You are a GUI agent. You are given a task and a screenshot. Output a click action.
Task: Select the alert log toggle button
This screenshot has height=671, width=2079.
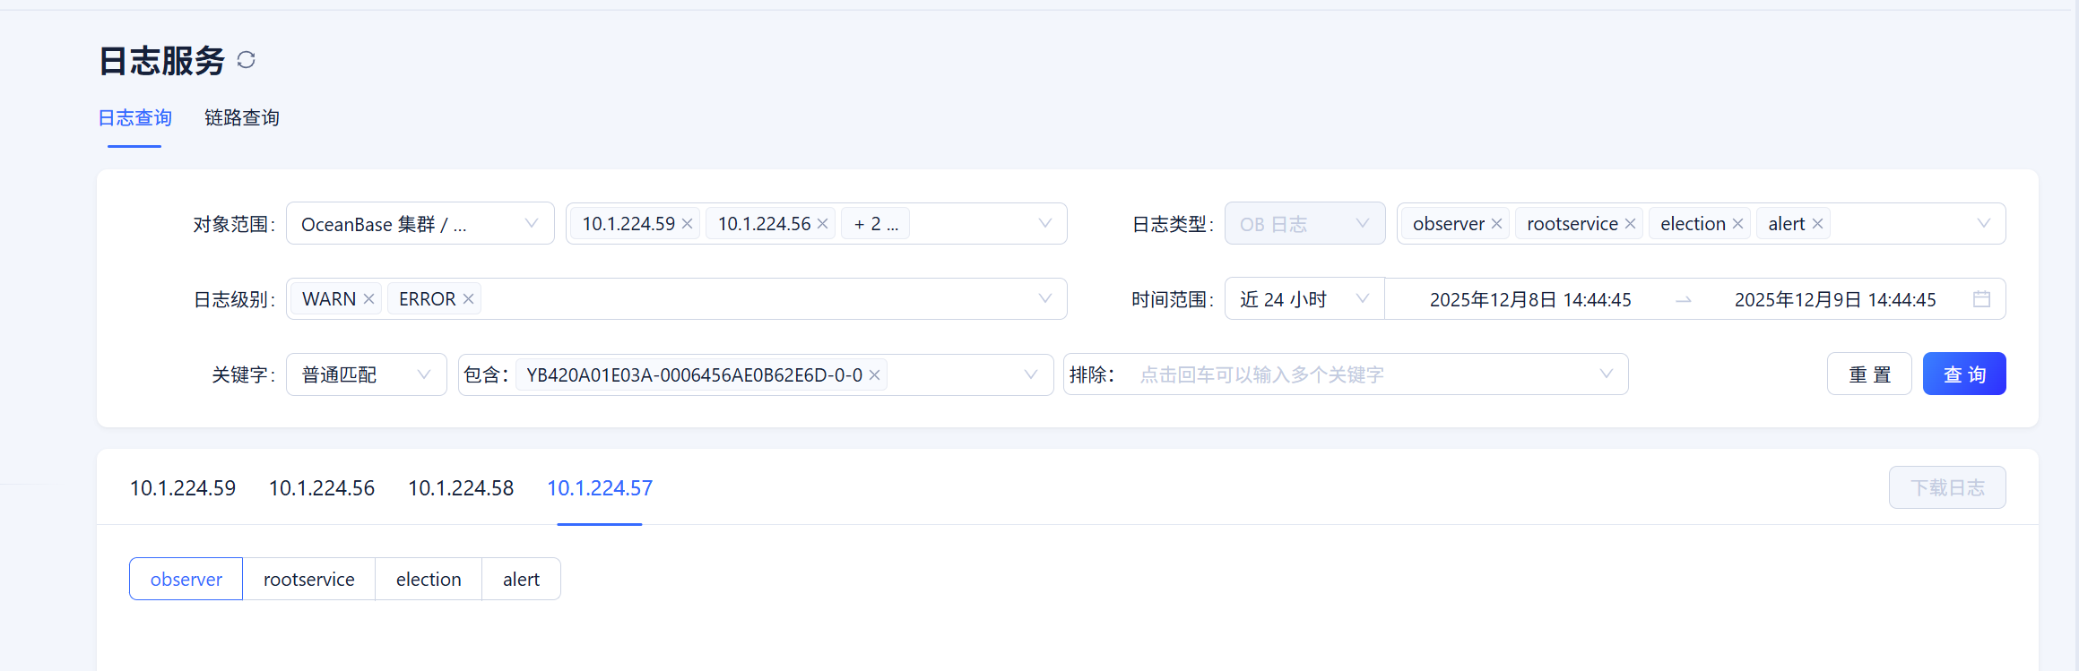[x=521, y=580]
